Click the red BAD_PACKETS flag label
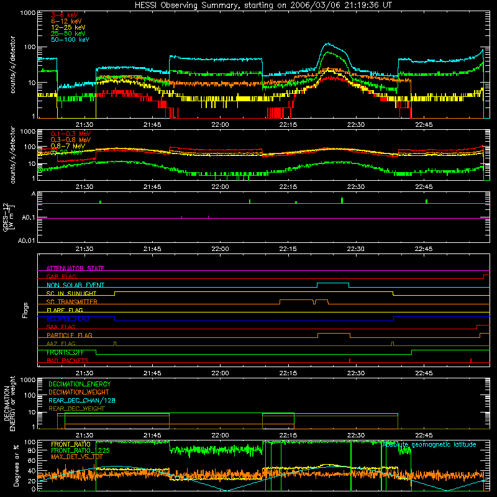This screenshot has width=497, height=497. point(68,360)
